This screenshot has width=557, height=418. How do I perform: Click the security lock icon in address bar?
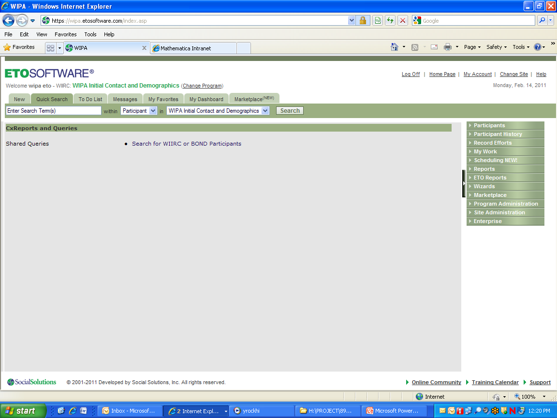tap(363, 21)
